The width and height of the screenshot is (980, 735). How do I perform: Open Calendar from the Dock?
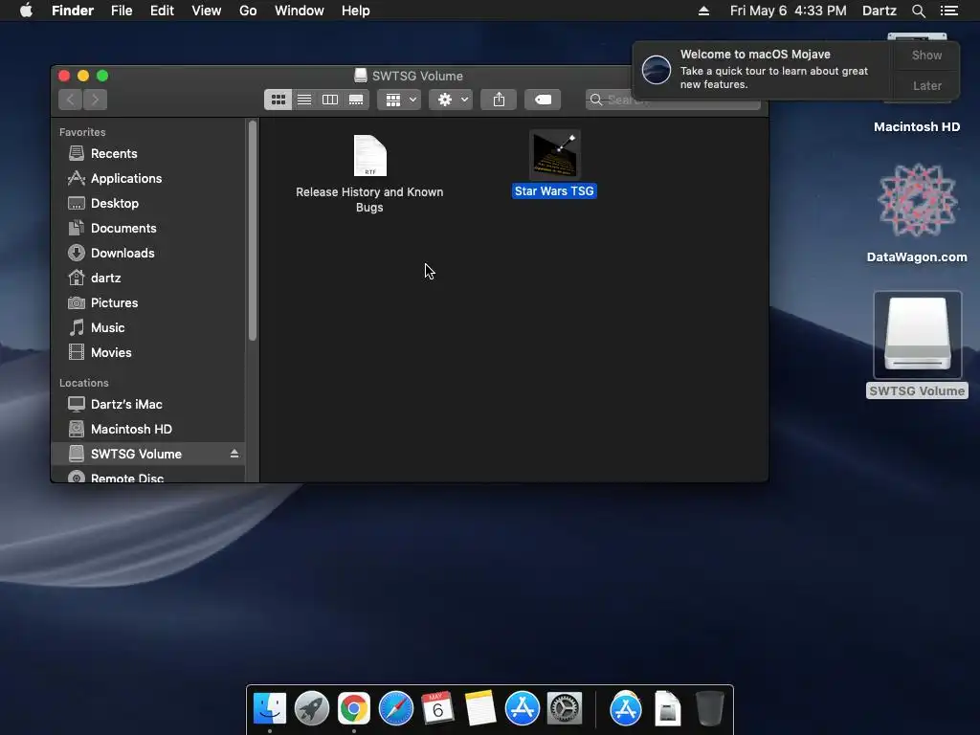click(x=437, y=709)
